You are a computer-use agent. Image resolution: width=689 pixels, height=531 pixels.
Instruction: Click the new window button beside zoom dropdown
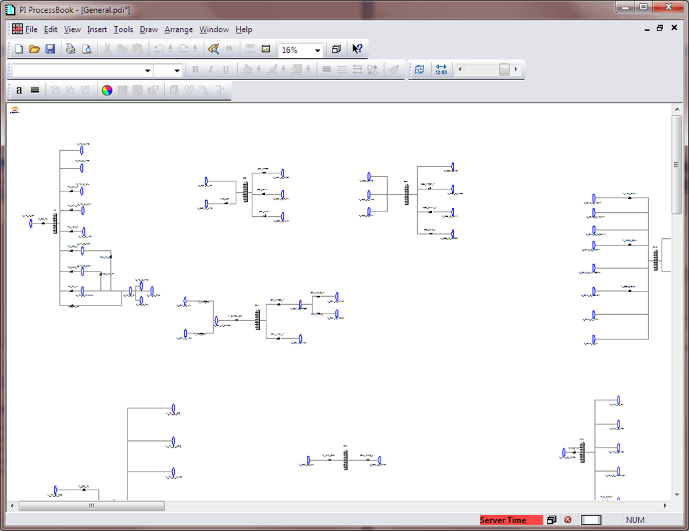(336, 49)
